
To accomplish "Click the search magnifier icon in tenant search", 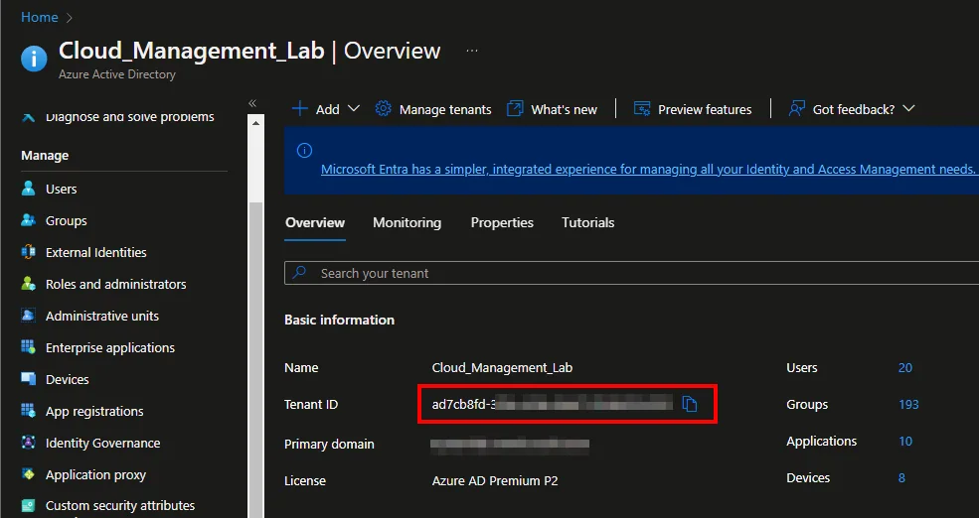I will tap(300, 273).
